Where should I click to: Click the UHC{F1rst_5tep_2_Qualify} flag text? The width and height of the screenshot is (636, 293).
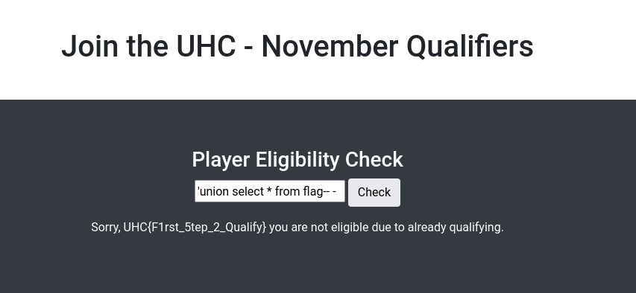click(x=195, y=228)
